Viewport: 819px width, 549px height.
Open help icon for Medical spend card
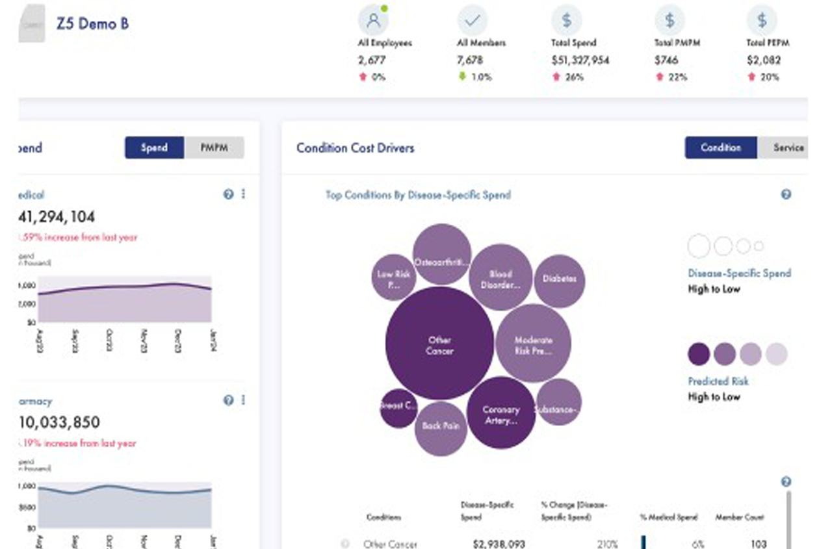228,194
